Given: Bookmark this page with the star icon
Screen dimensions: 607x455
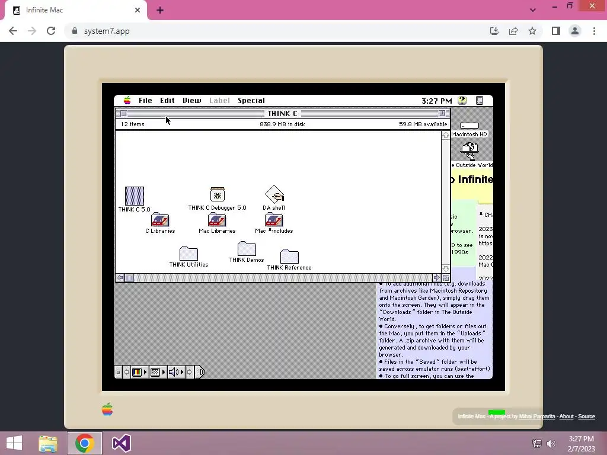Looking at the screenshot, I should click(532, 31).
